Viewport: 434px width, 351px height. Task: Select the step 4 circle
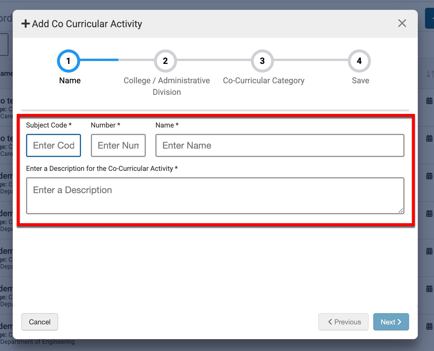[x=359, y=61]
